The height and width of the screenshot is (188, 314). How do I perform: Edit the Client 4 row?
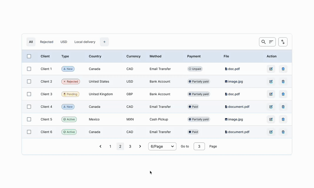click(x=271, y=107)
